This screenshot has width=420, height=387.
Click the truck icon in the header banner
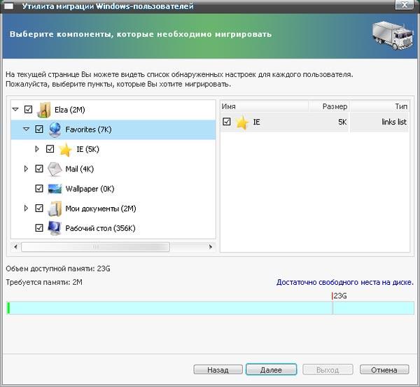click(x=393, y=35)
